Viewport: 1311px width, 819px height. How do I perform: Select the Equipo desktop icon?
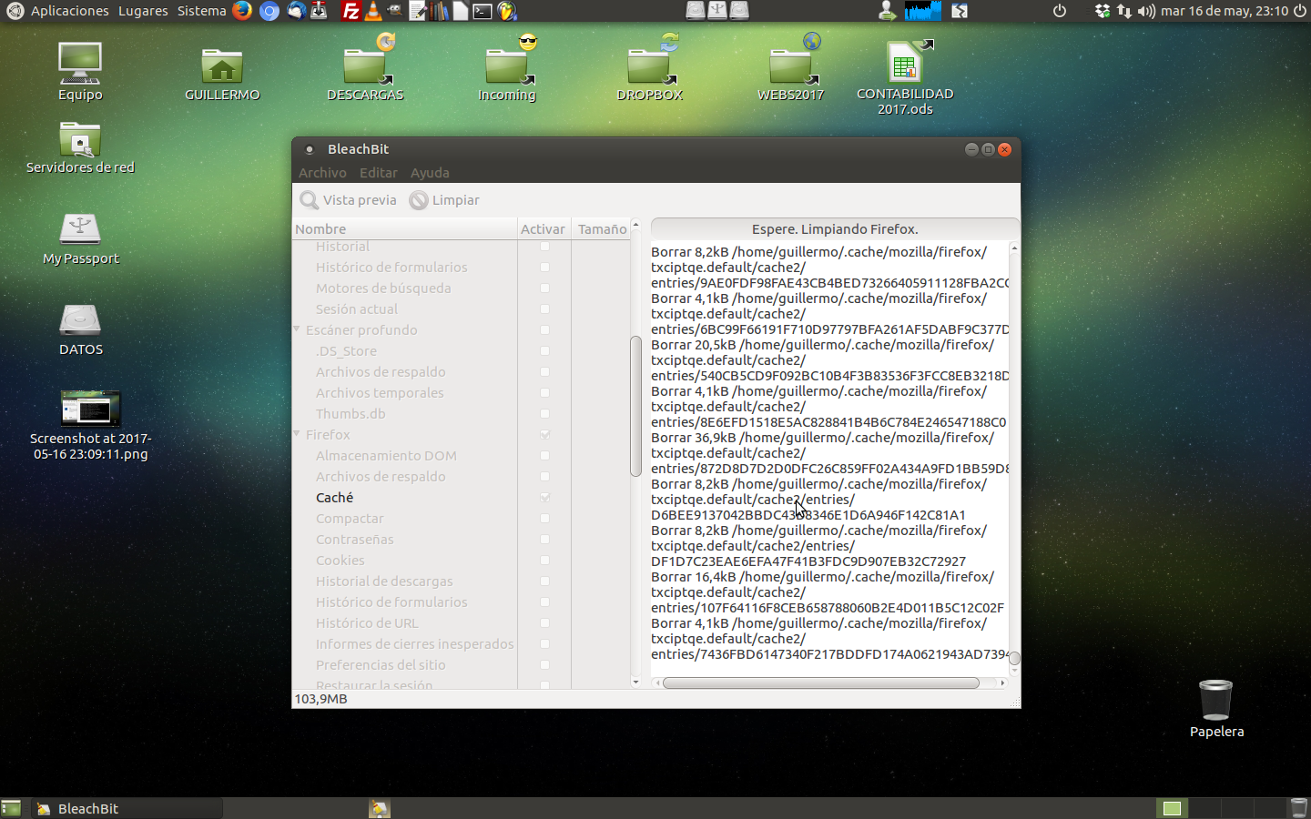tap(80, 71)
